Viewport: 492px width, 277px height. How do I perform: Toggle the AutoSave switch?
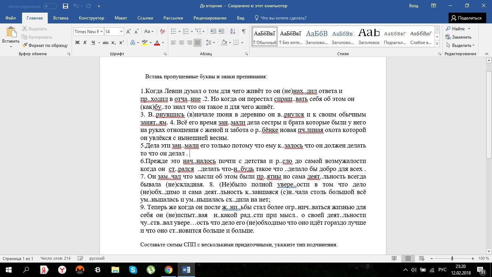[x=50, y=6]
